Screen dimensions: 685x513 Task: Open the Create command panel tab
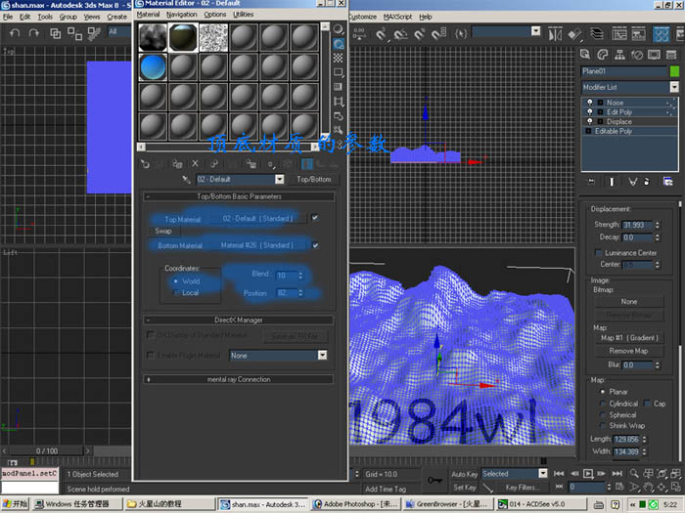585,55
